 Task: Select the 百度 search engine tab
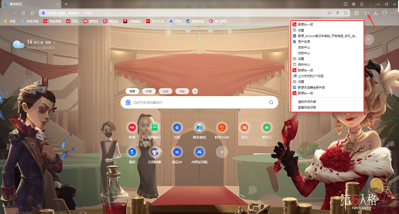[132, 91]
